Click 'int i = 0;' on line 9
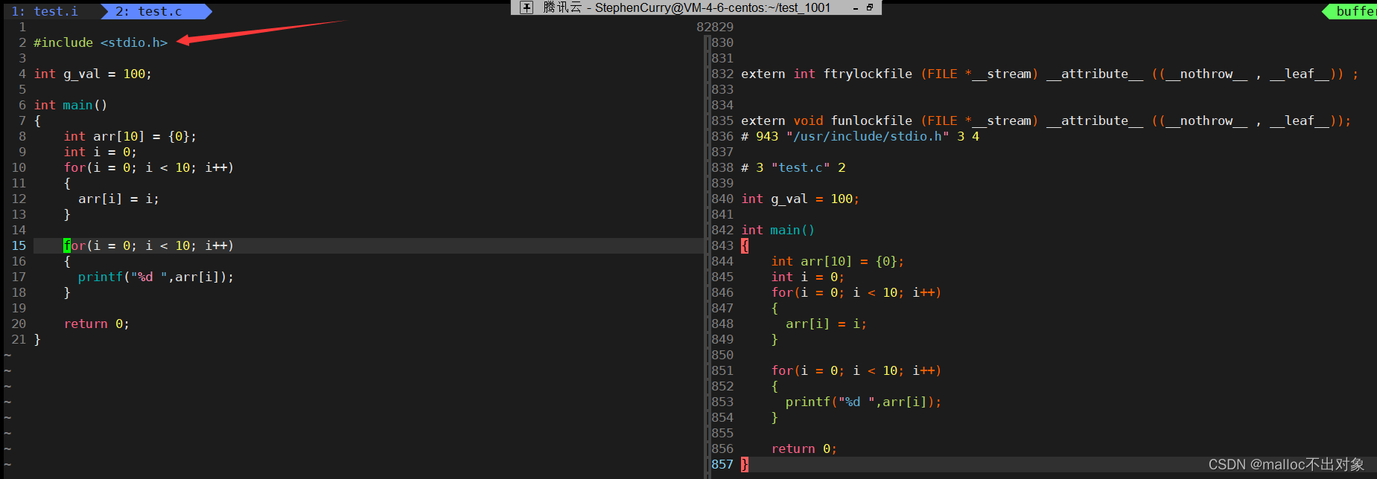 click(x=101, y=152)
